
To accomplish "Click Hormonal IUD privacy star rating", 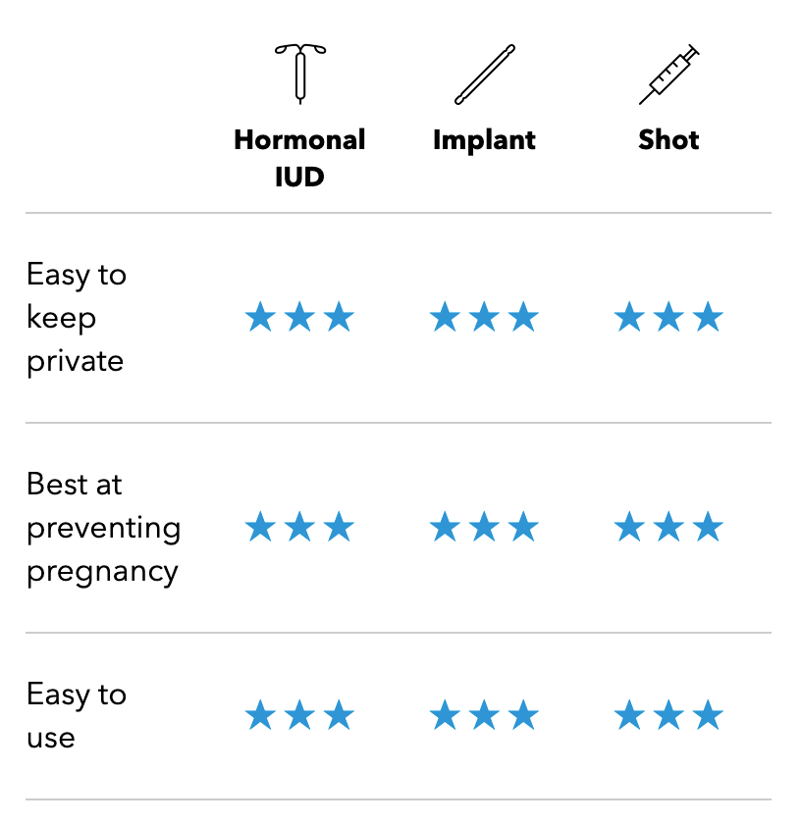I will tap(299, 316).
